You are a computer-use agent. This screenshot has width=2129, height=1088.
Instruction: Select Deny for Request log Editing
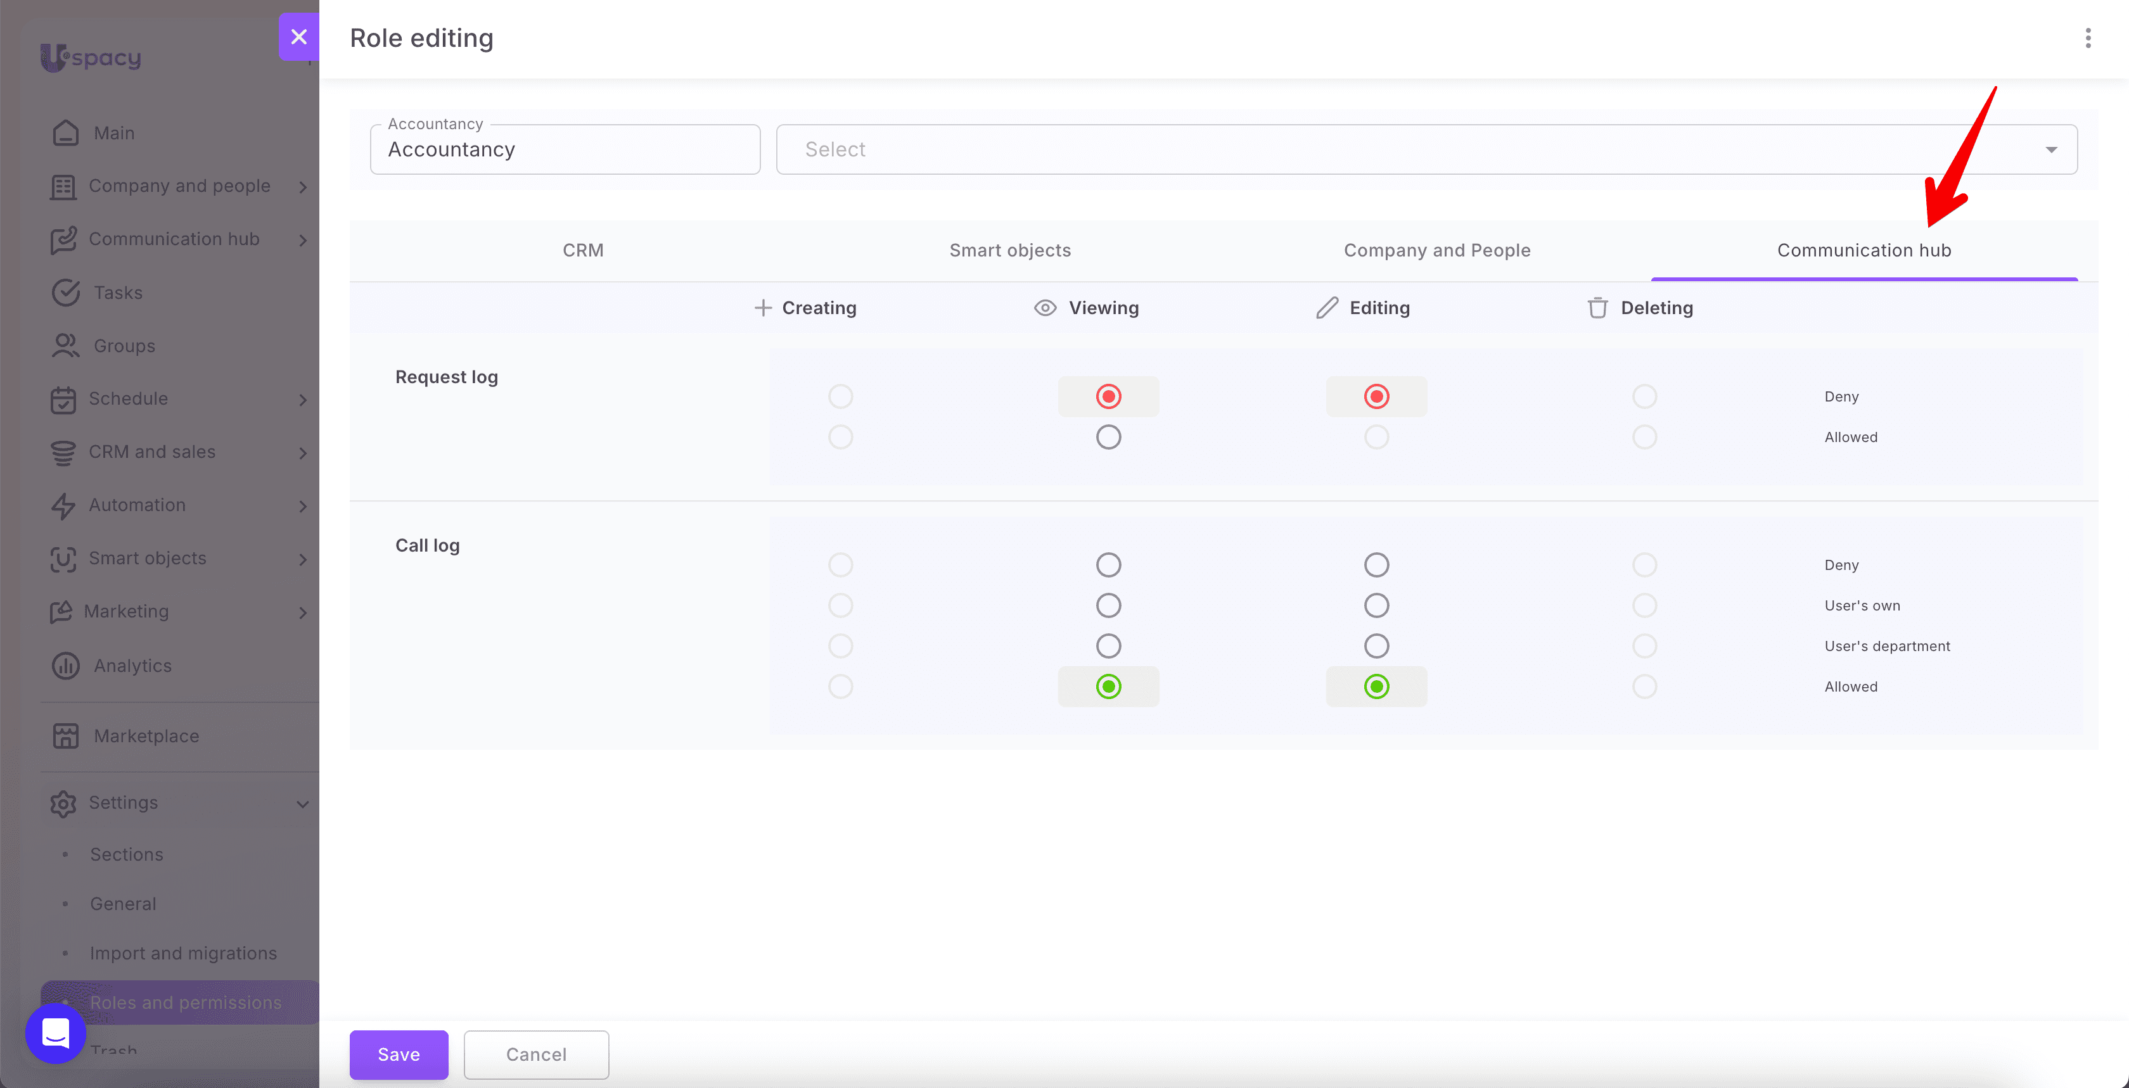[1376, 396]
